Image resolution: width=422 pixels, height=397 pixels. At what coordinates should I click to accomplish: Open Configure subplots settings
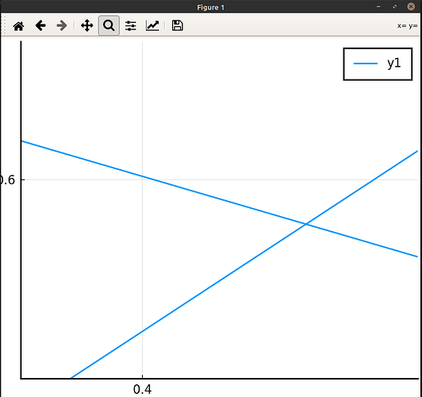[131, 26]
